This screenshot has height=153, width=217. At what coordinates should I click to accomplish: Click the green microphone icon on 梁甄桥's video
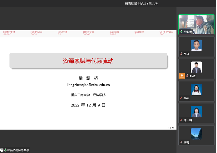pyautogui.click(x=181, y=32)
